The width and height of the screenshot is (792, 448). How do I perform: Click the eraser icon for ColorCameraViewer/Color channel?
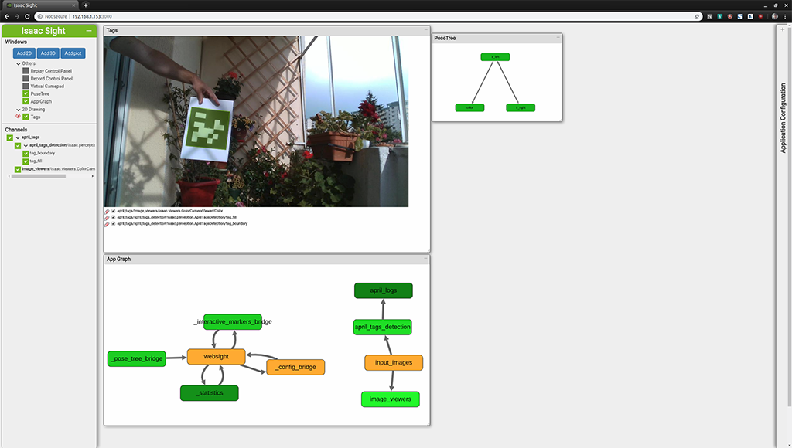click(107, 211)
